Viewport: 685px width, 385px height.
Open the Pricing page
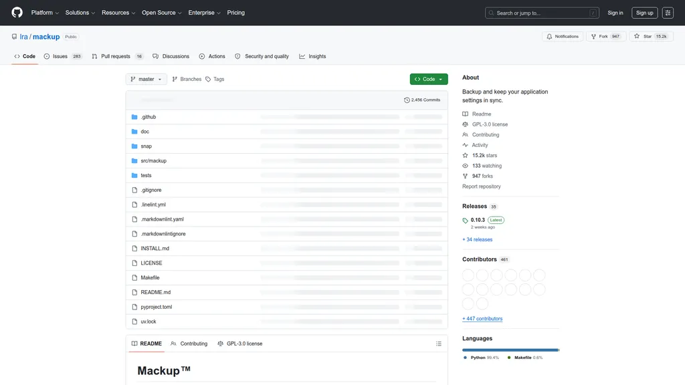point(236,13)
